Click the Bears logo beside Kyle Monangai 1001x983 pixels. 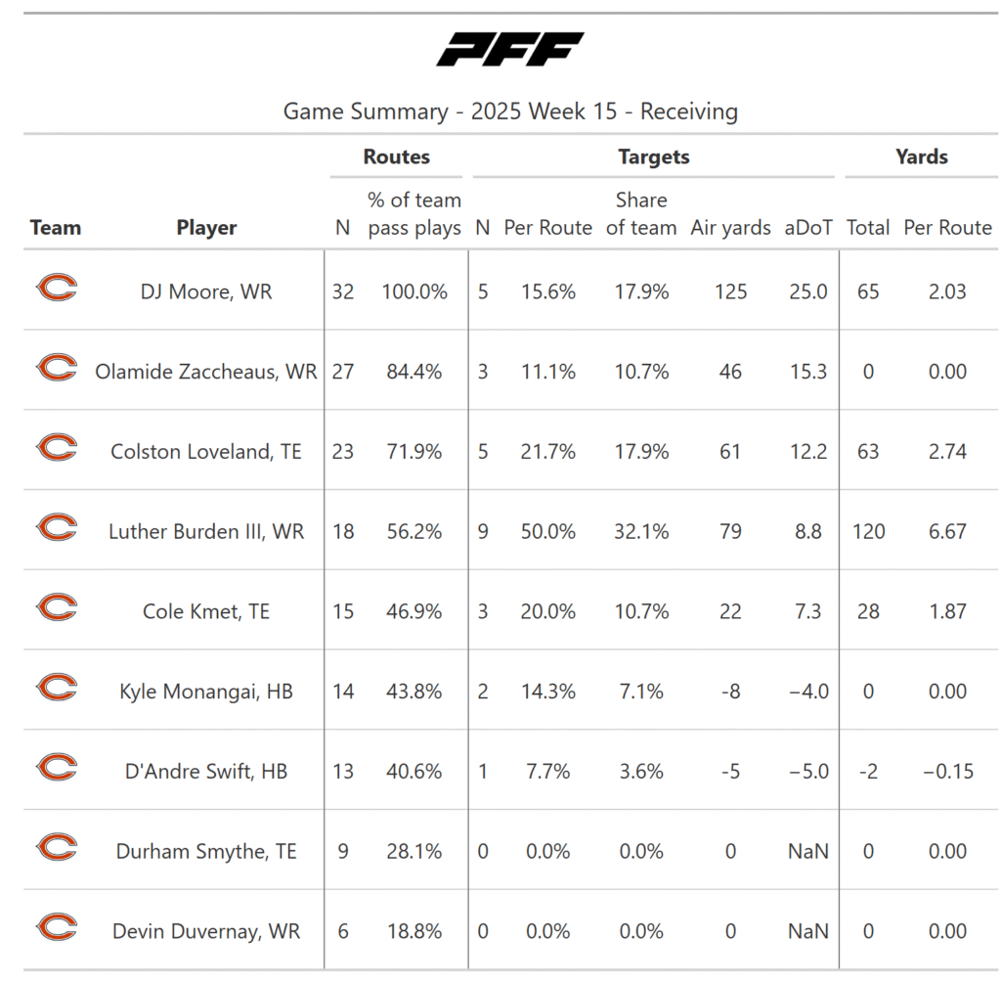56,688
